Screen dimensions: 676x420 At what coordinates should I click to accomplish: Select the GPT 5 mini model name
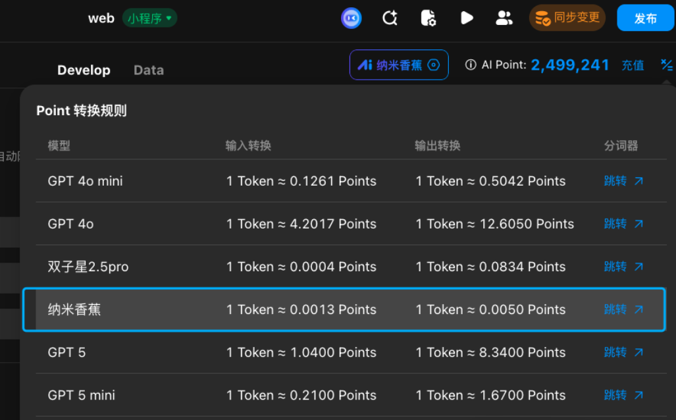click(x=81, y=395)
